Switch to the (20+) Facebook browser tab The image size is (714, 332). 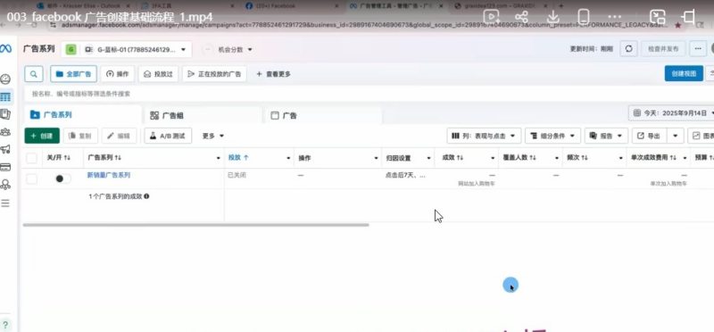[292, 6]
